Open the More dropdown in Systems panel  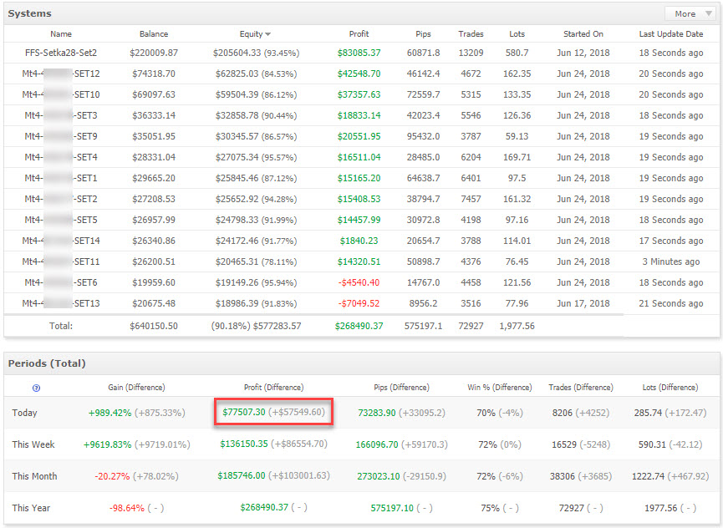[690, 14]
